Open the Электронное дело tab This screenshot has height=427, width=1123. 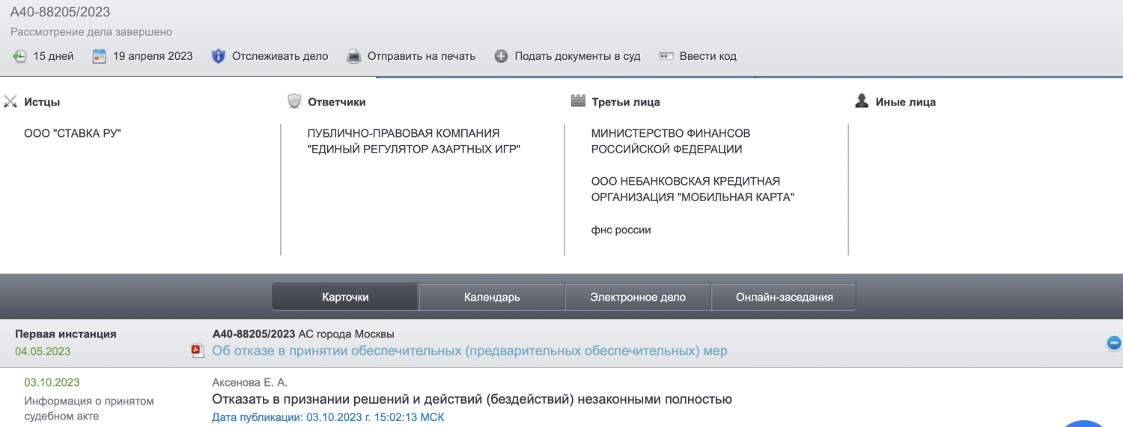coord(637,297)
